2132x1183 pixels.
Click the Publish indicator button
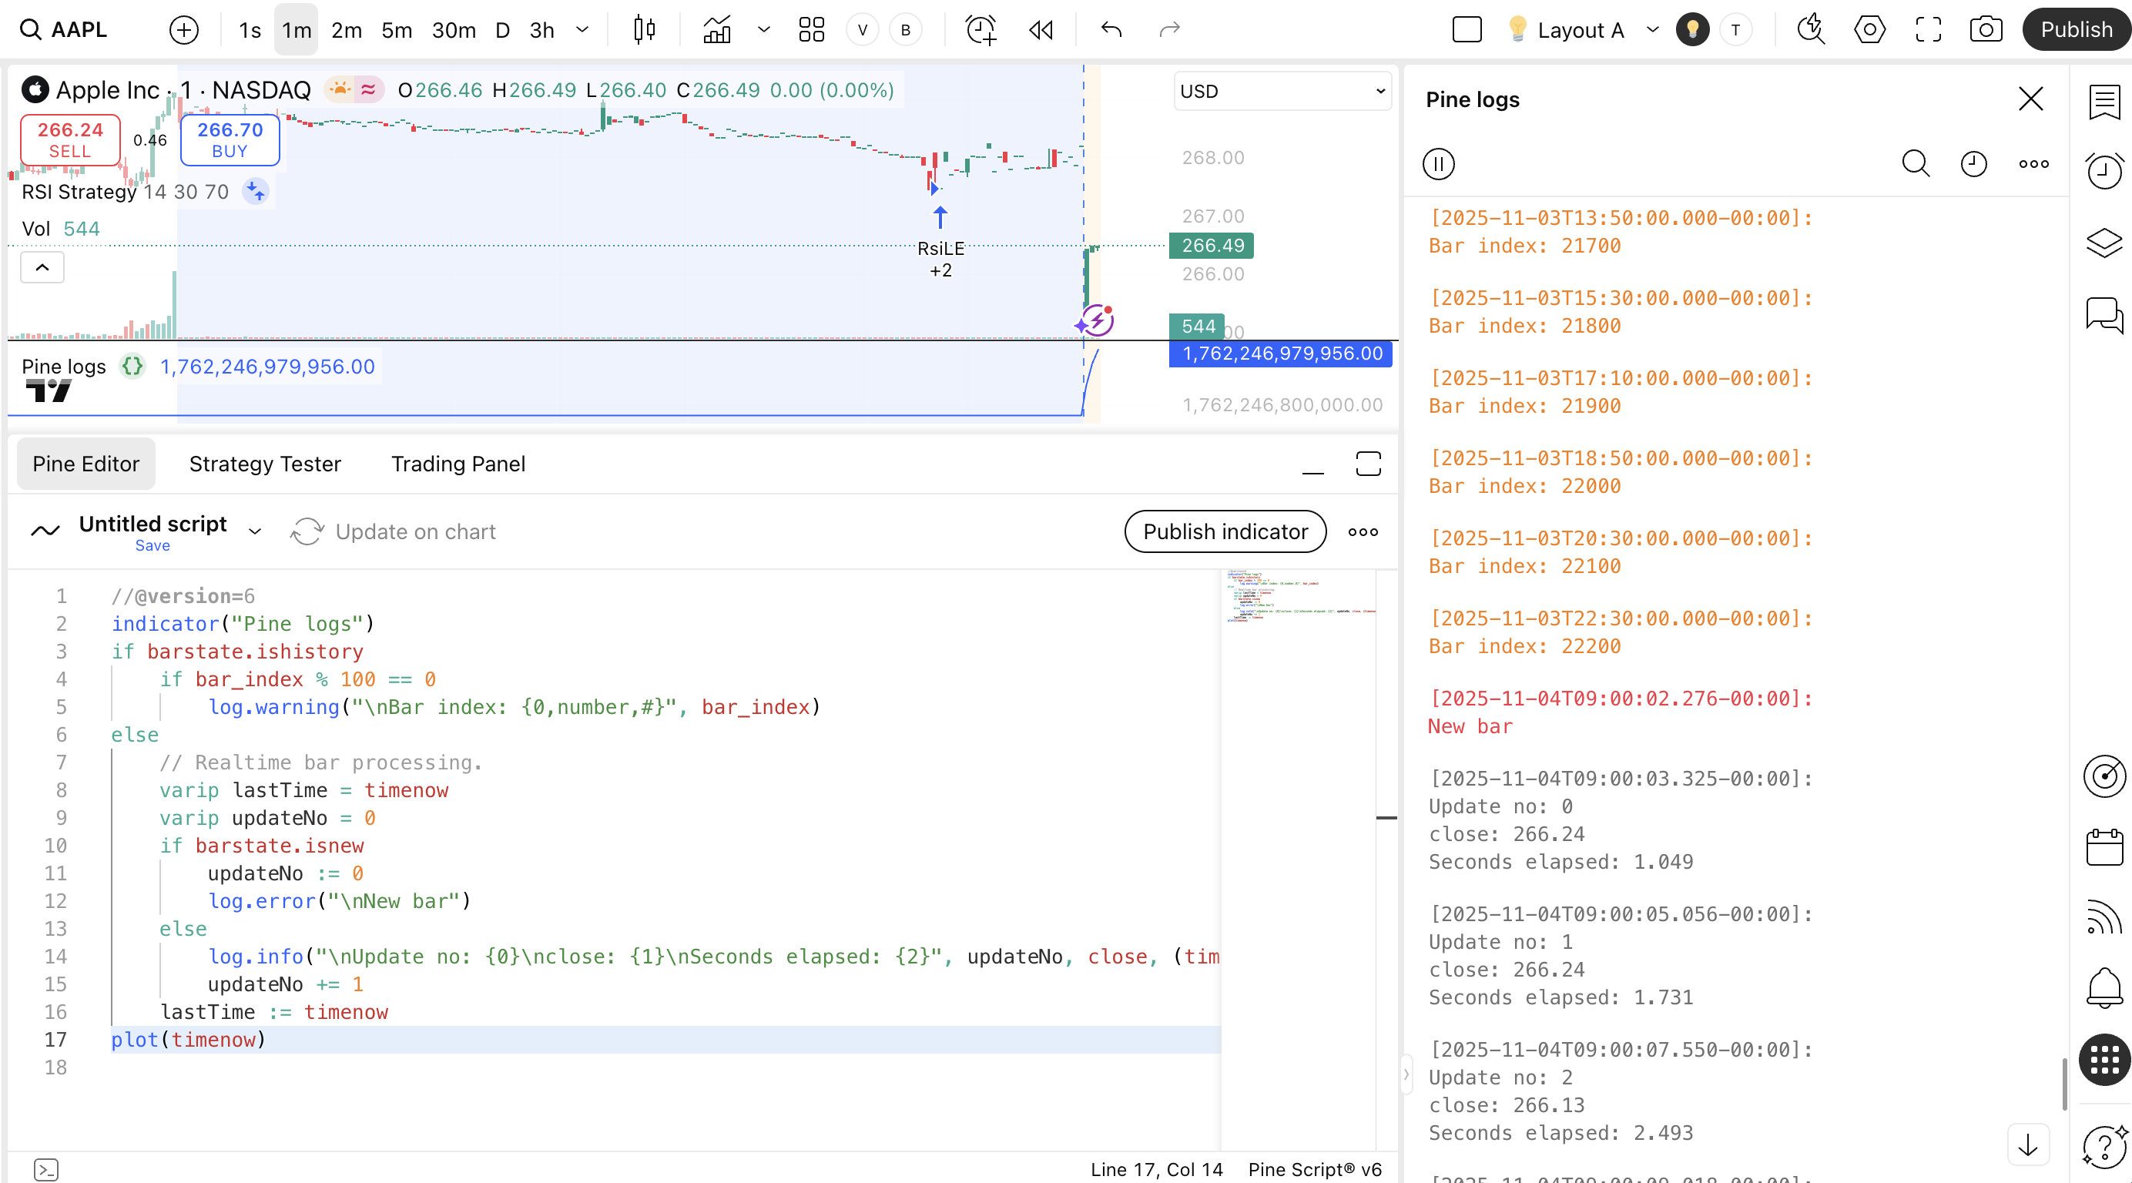tap(1225, 531)
